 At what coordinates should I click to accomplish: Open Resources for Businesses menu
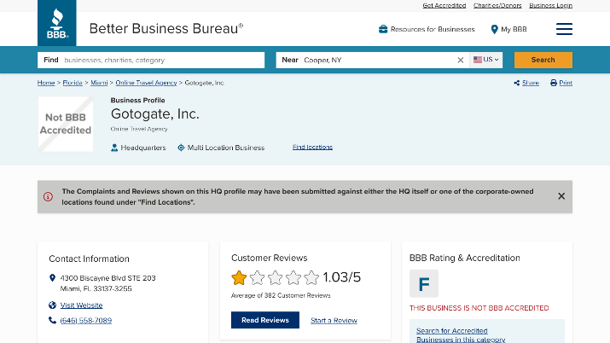pyautogui.click(x=427, y=29)
